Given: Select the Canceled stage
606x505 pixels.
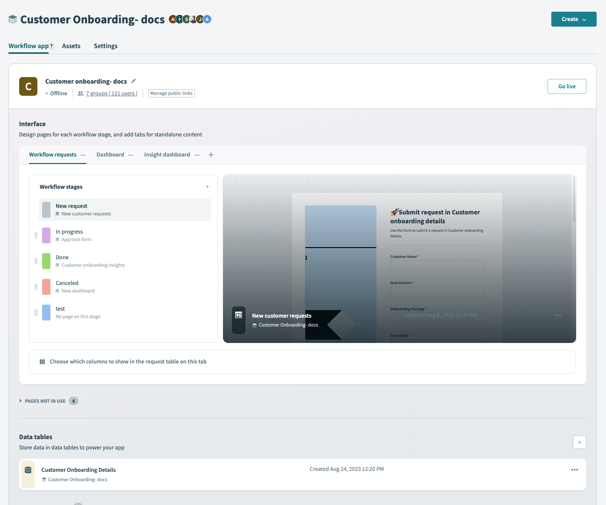Looking at the screenshot, I should [x=125, y=287].
